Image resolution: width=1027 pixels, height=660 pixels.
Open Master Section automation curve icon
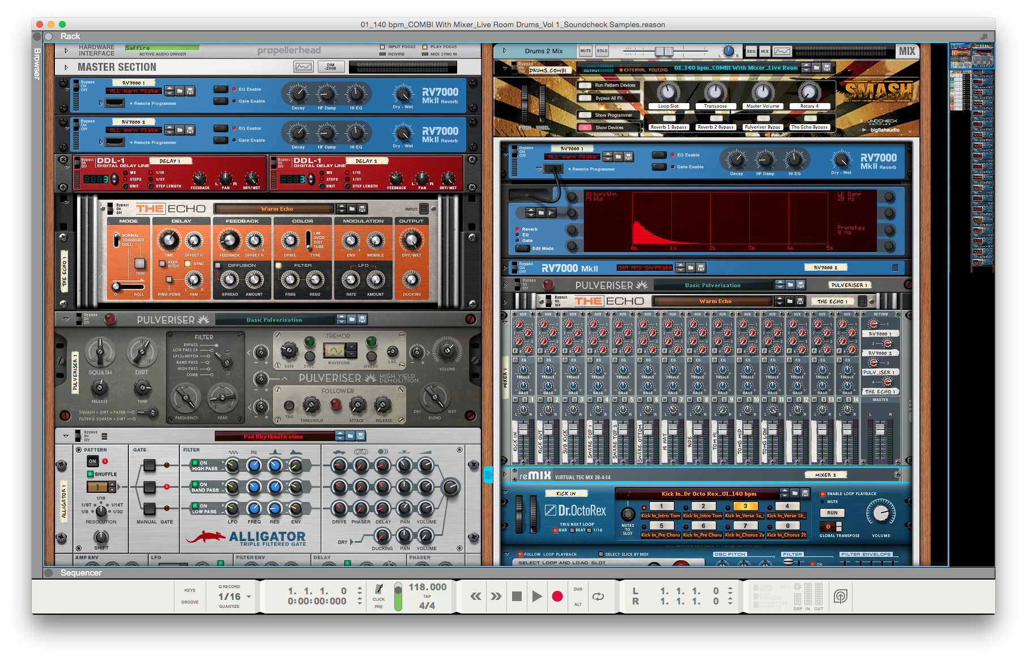coord(303,67)
